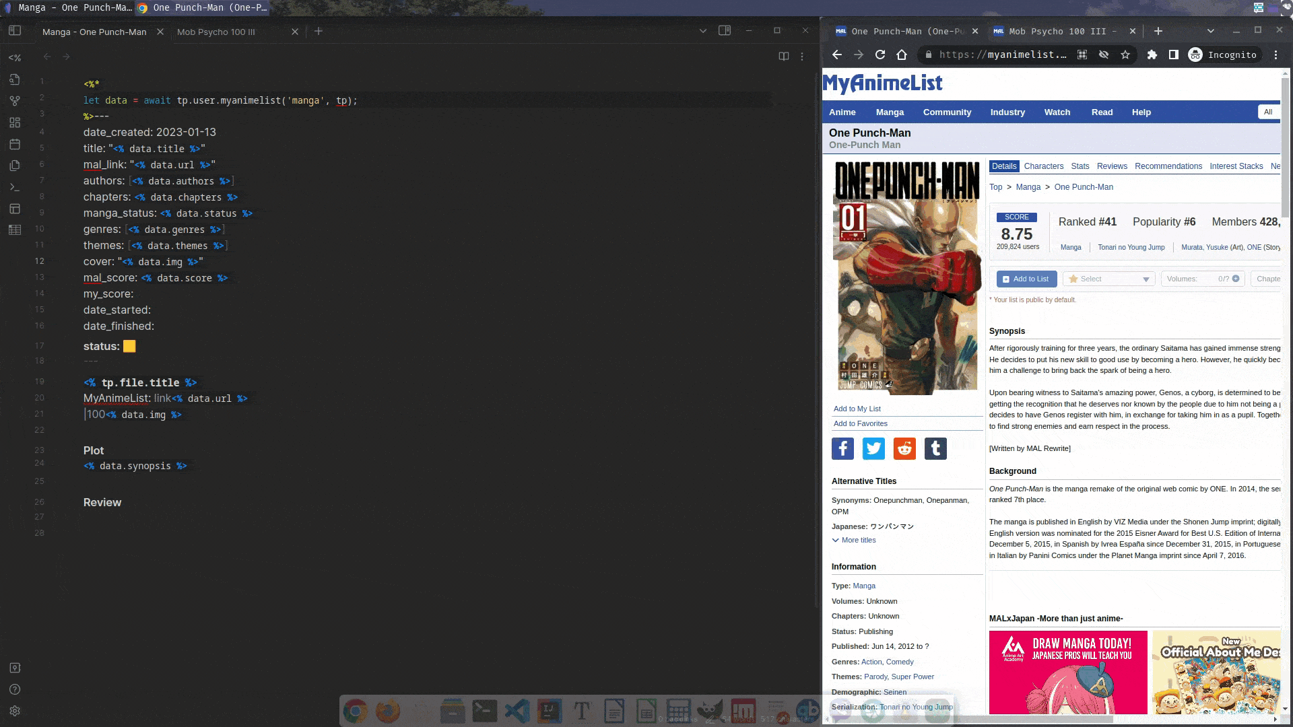Click the One Punch-Man cover thumbnail
The height and width of the screenshot is (727, 1293).
906,276
